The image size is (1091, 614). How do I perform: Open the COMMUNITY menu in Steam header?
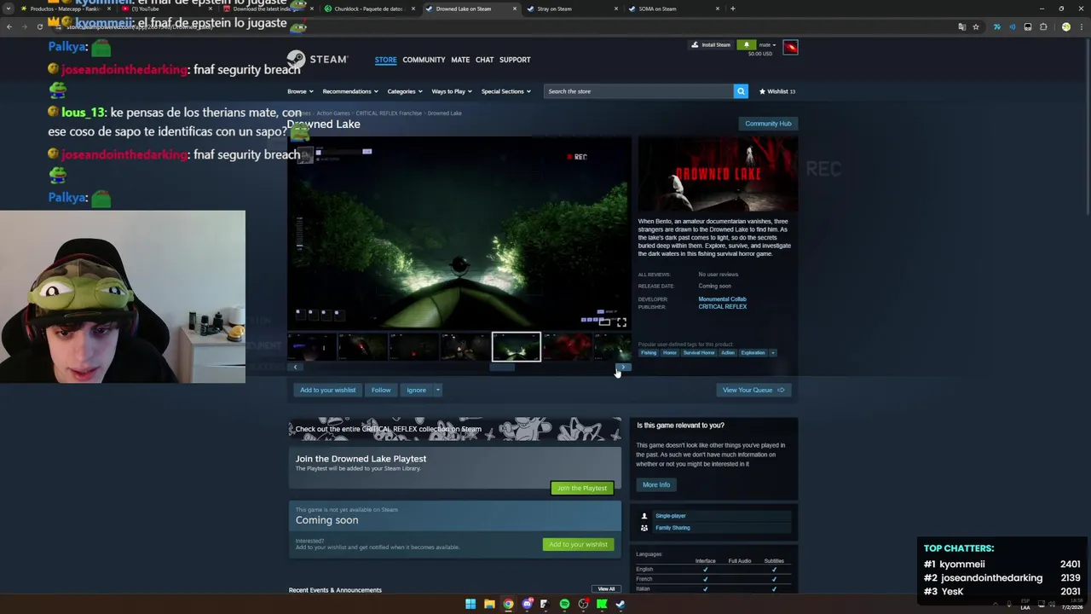[x=424, y=60]
